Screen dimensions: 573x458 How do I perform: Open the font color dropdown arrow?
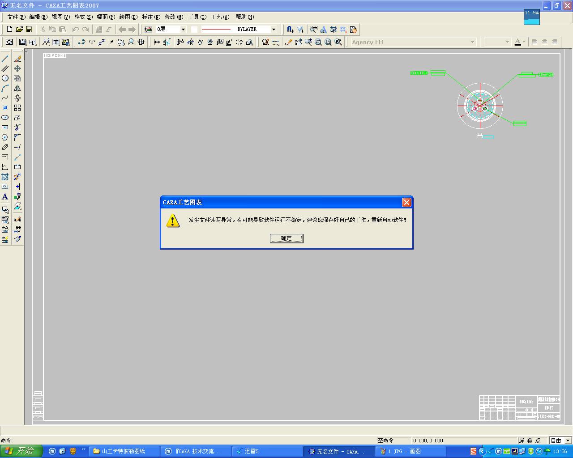pyautogui.click(x=523, y=42)
